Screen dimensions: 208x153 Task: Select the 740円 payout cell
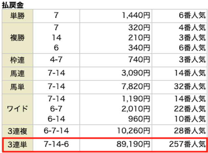coord(140,60)
